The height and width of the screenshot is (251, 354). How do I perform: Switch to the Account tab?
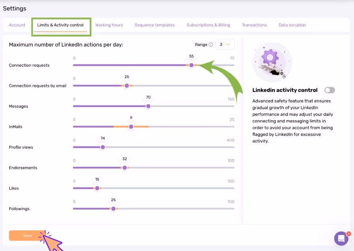[17, 25]
